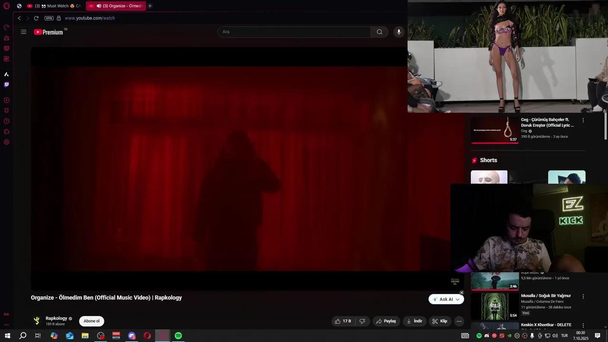Screen dimensions: 608x342
Task: Open Windows taskbar search
Action: 23,336
